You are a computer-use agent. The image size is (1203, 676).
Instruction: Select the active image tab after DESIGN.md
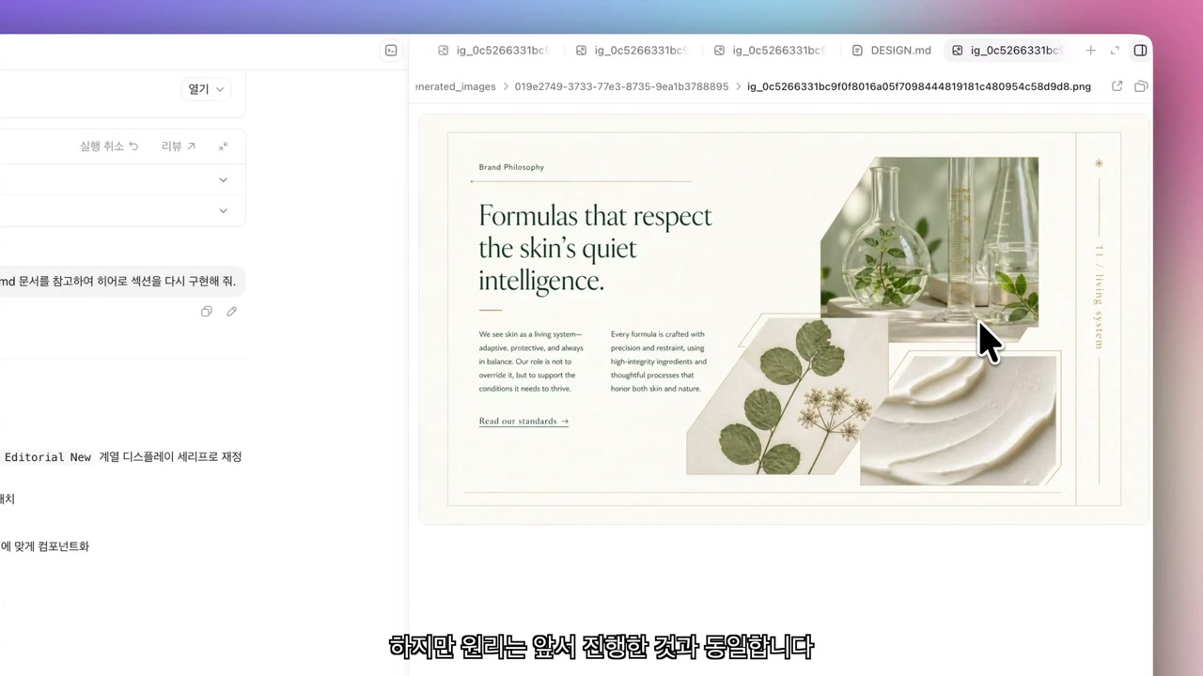click(1007, 51)
